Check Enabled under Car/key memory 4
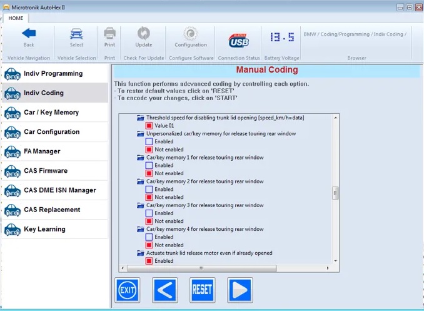Image resolution: width=424 pixels, height=311 pixels. (x=149, y=237)
